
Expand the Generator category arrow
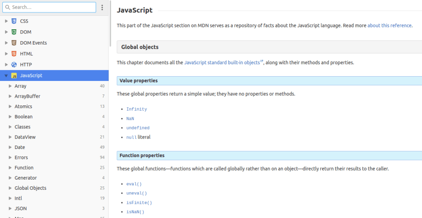click(10, 178)
